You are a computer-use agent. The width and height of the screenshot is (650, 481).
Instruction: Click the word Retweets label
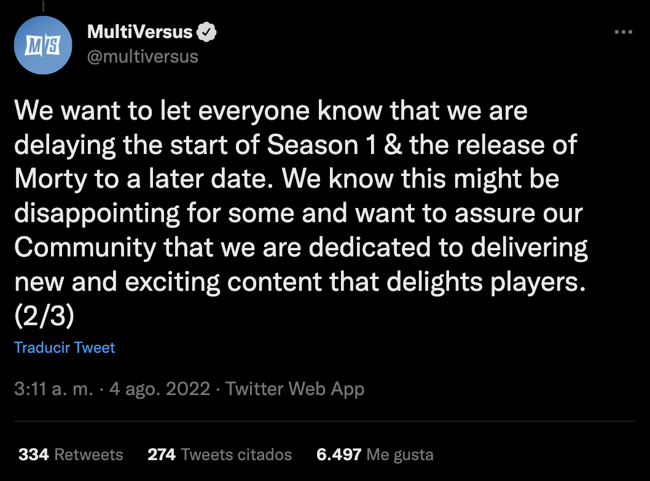(88, 455)
